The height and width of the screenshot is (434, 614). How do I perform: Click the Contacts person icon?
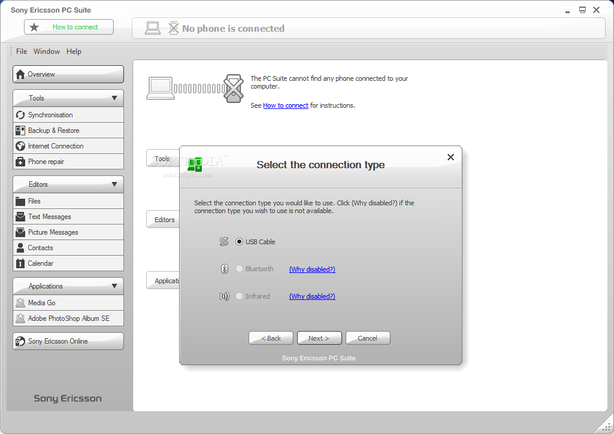(x=20, y=248)
